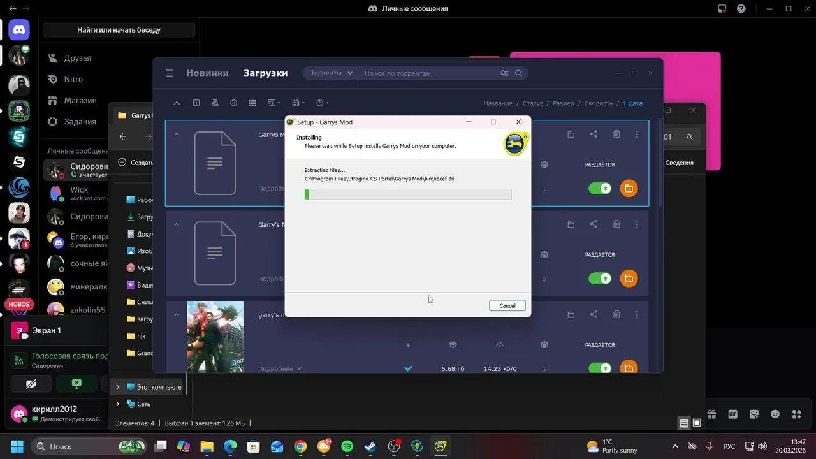This screenshot has height=459, width=816.
Task: Open the calendar scheduler dropdown
Action: tap(298, 103)
